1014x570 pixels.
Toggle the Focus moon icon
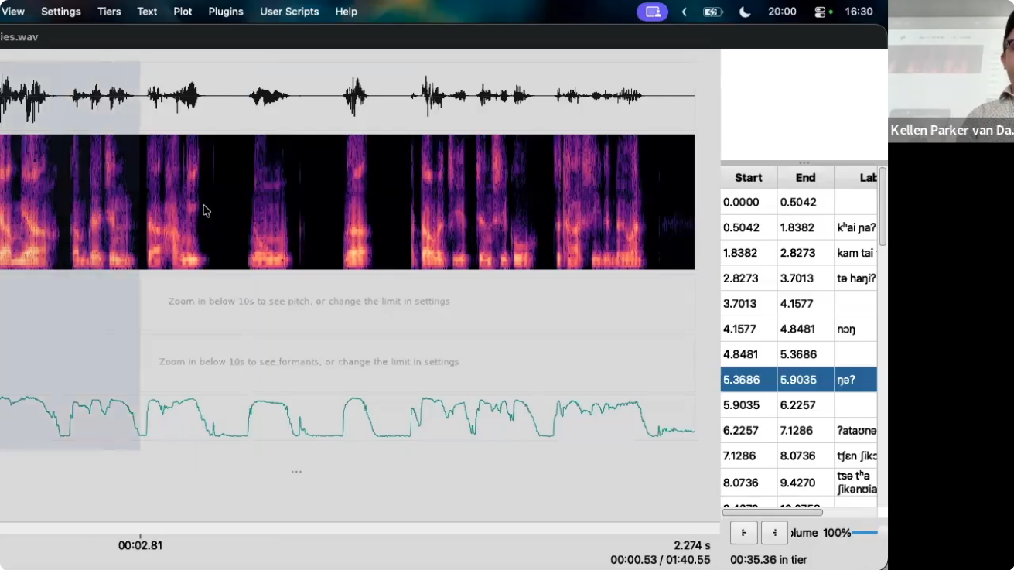745,12
